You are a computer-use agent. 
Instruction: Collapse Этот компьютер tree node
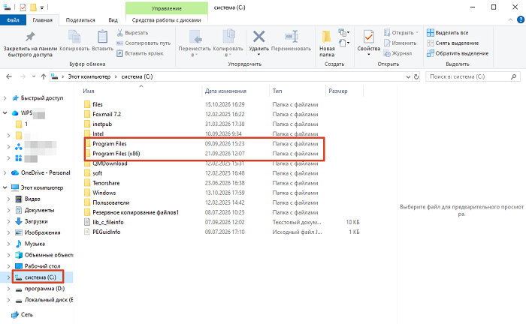(x=5, y=187)
